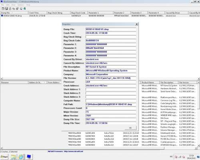Click the Full Path field in Properties
This screenshot has width=200, height=160.
pyautogui.click(x=111, y=104)
